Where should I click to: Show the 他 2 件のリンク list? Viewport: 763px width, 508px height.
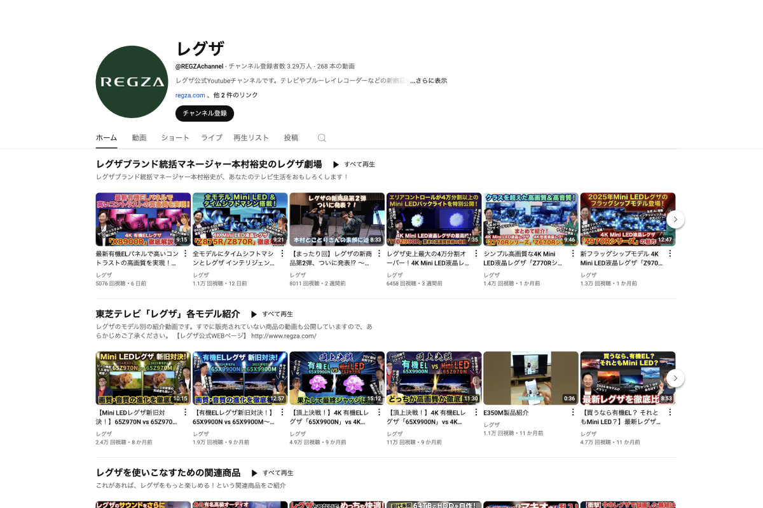(x=236, y=95)
